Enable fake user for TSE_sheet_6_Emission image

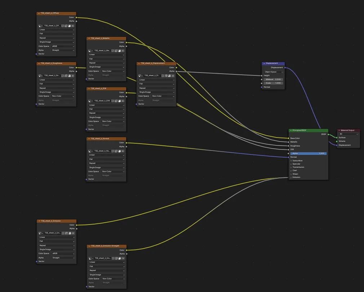click(x=62, y=233)
